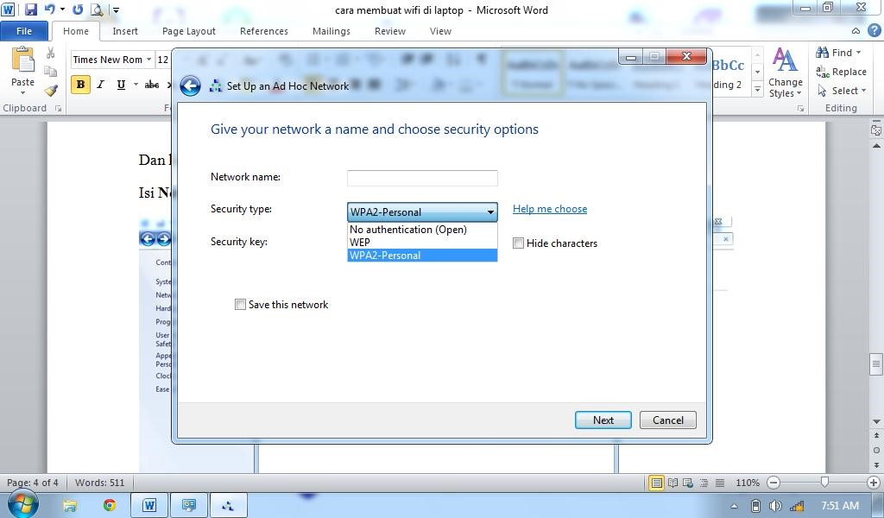Toggle Underline formatting

(x=121, y=85)
